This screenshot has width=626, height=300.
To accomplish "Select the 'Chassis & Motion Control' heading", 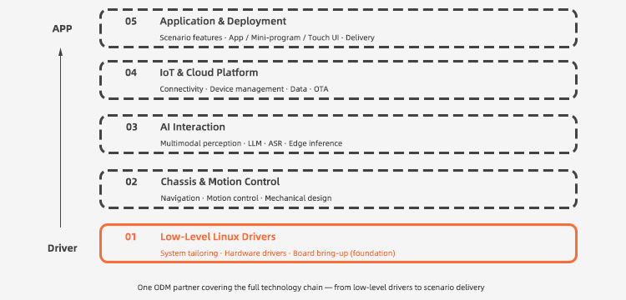I will tap(220, 182).
